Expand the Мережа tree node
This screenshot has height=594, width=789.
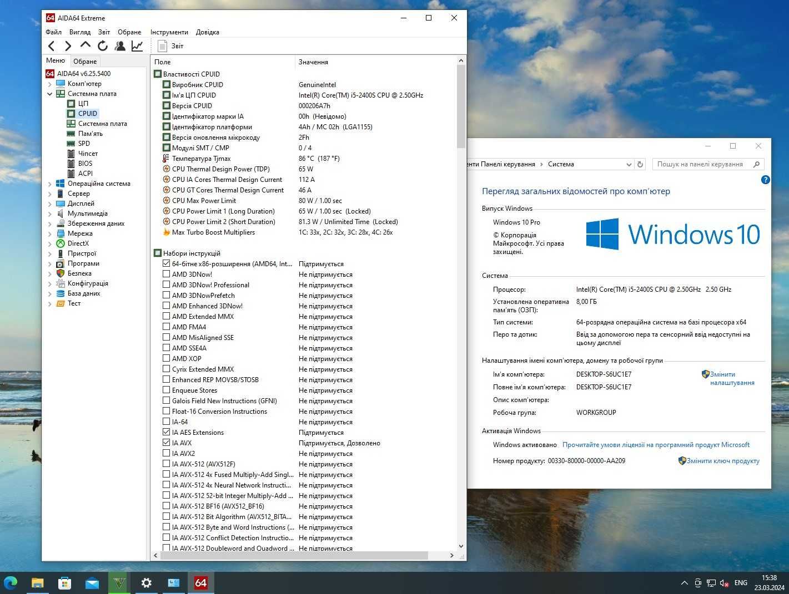click(50, 234)
